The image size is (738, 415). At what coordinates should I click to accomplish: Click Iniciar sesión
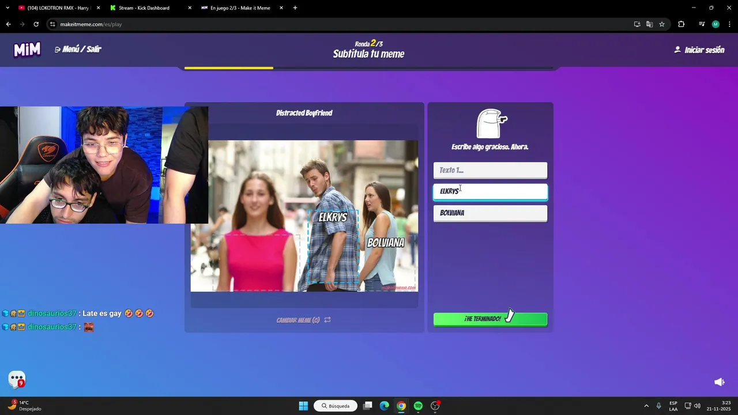click(699, 50)
